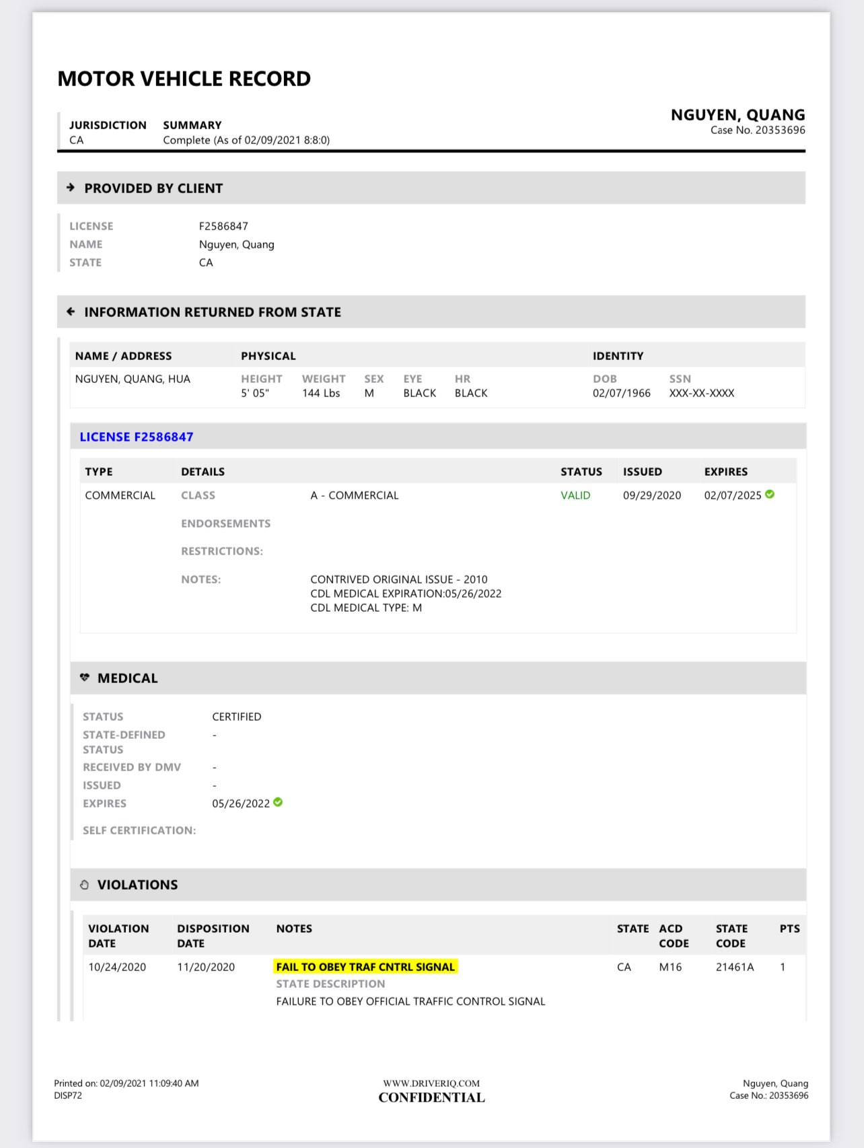Click FAILURE TO OBEY OFFICIAL TRAFFIC CONTROL SIGNAL description
864x1148 pixels.
point(410,1001)
